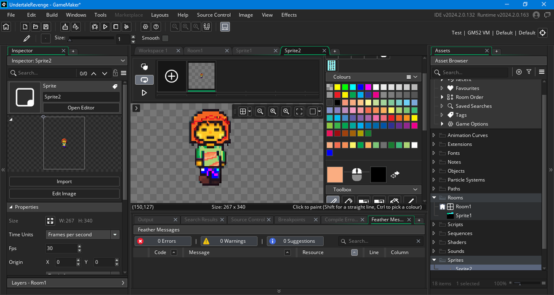554x295 pixels.
Task: Open the Effects menu
Action: [x=289, y=15]
